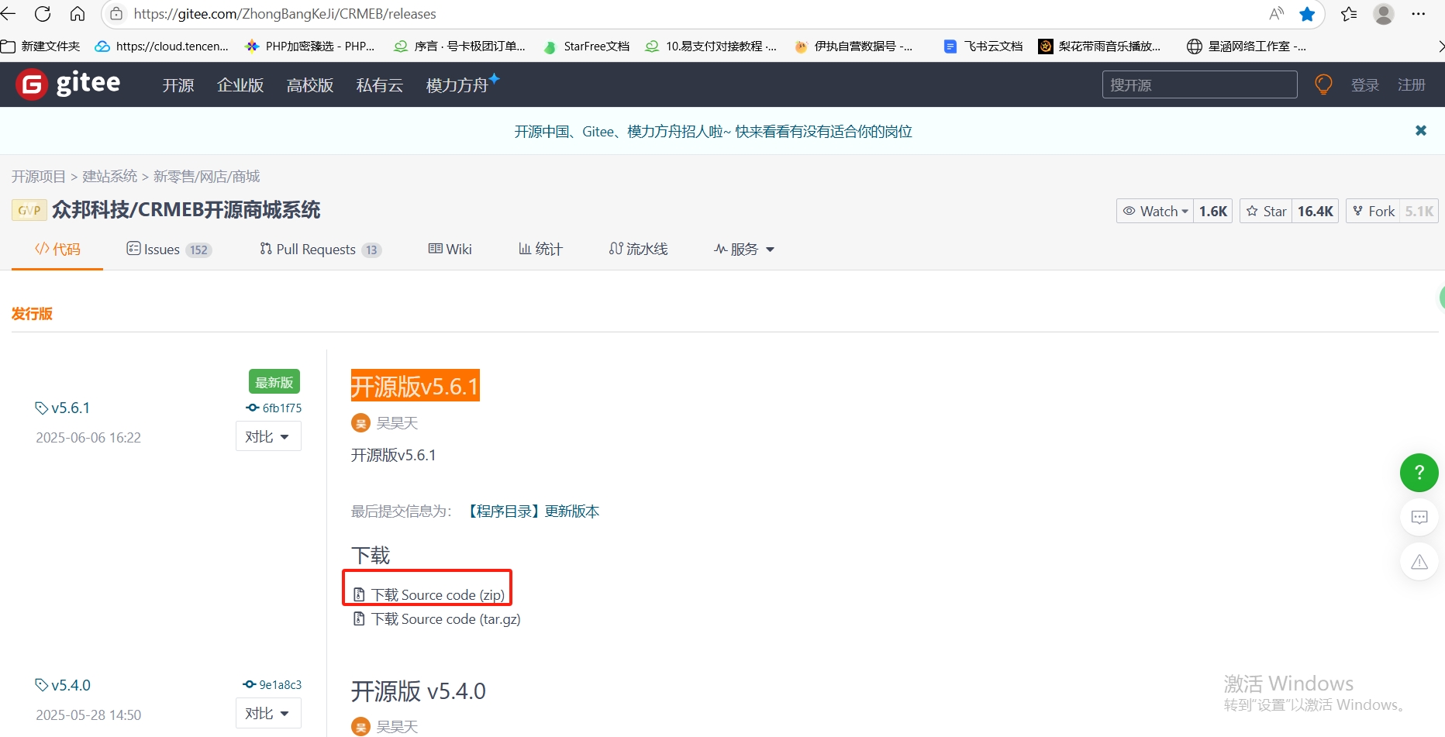Click the browser address bar URL

[x=285, y=14]
